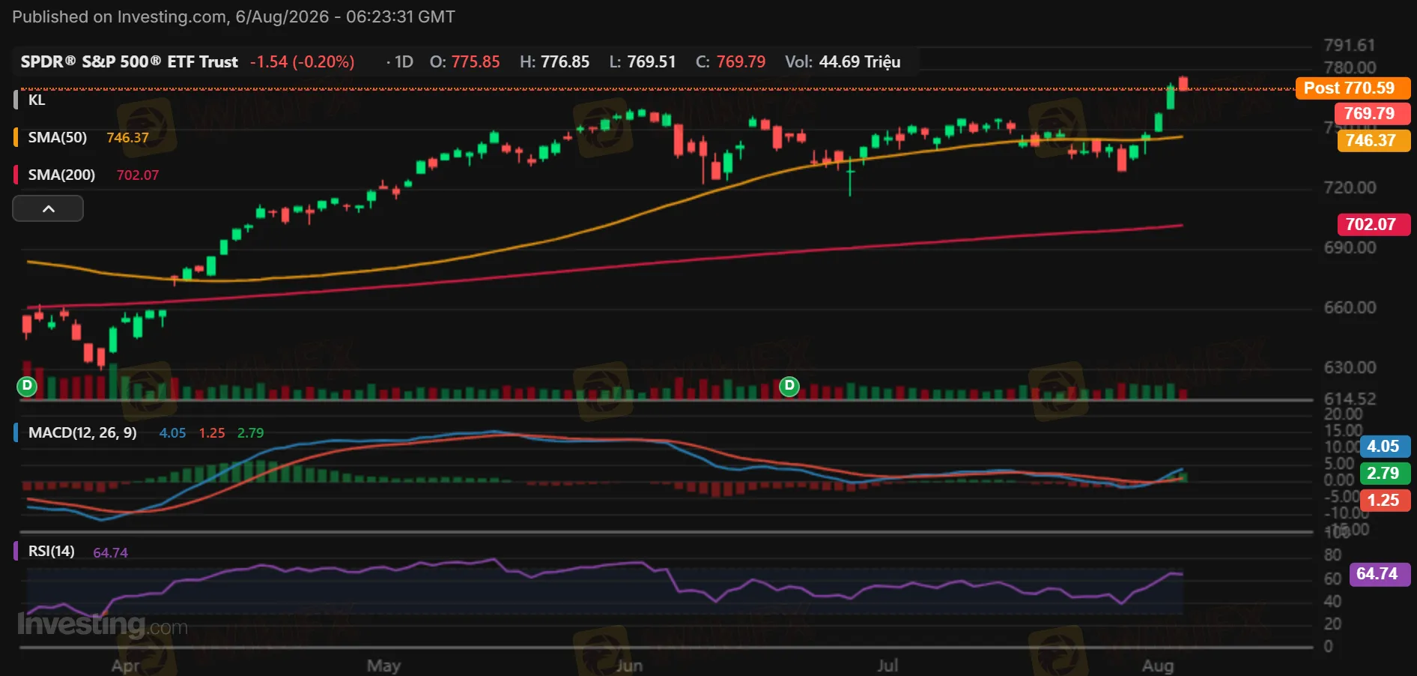Click the volume value 44.69 Triệu
Screen dimensions: 1417x676
click(860, 61)
